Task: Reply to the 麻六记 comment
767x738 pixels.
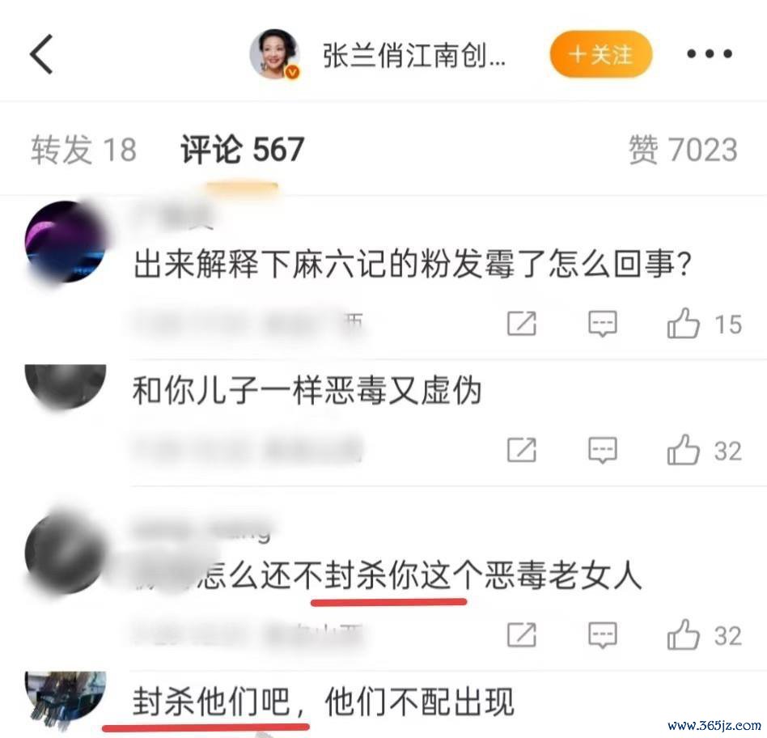Action: point(602,324)
